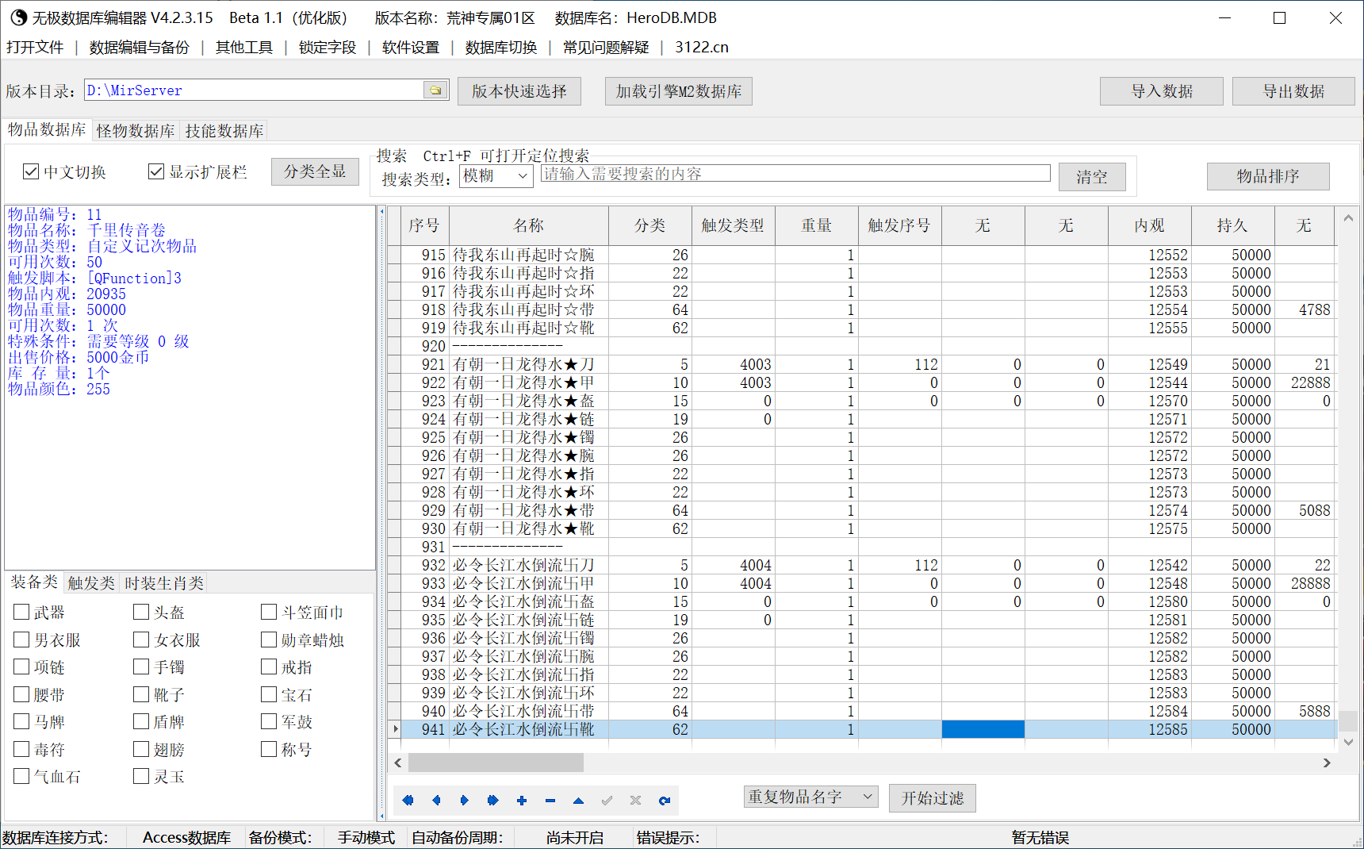Viewport: 1364px width, 849px height.
Task: Toggle 显示扩展栏 checkbox
Action: 156,171
